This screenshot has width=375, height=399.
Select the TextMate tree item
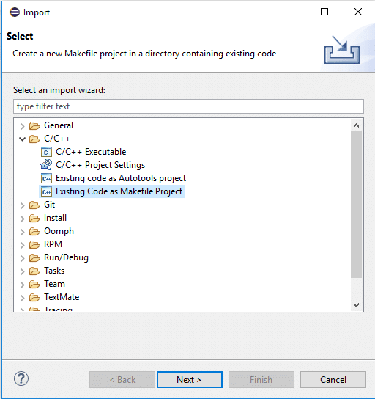tap(62, 297)
